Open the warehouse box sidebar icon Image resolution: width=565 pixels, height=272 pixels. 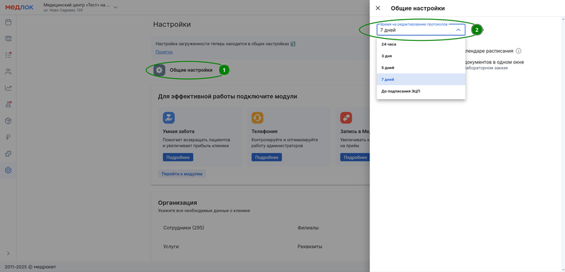pos(8,120)
